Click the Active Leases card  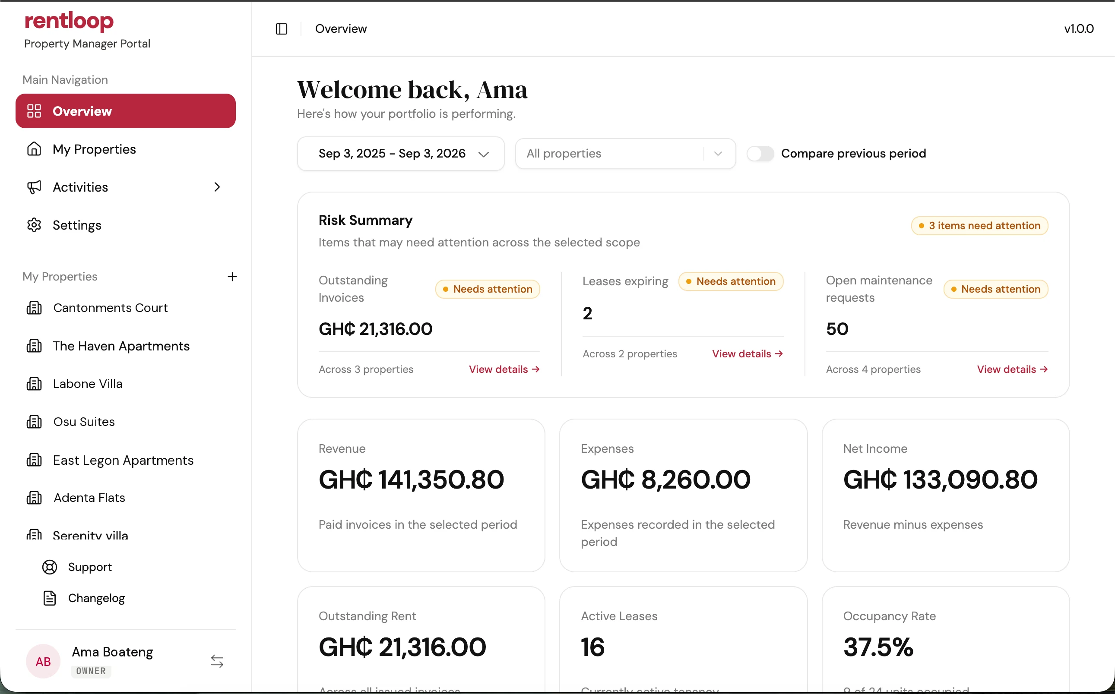coord(683,639)
